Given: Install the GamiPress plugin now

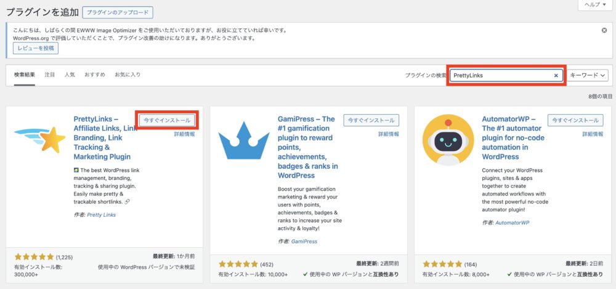Looking at the screenshot, I should pos(371,120).
